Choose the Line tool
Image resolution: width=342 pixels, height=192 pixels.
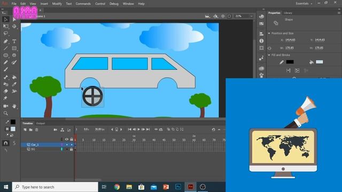coord(6,48)
